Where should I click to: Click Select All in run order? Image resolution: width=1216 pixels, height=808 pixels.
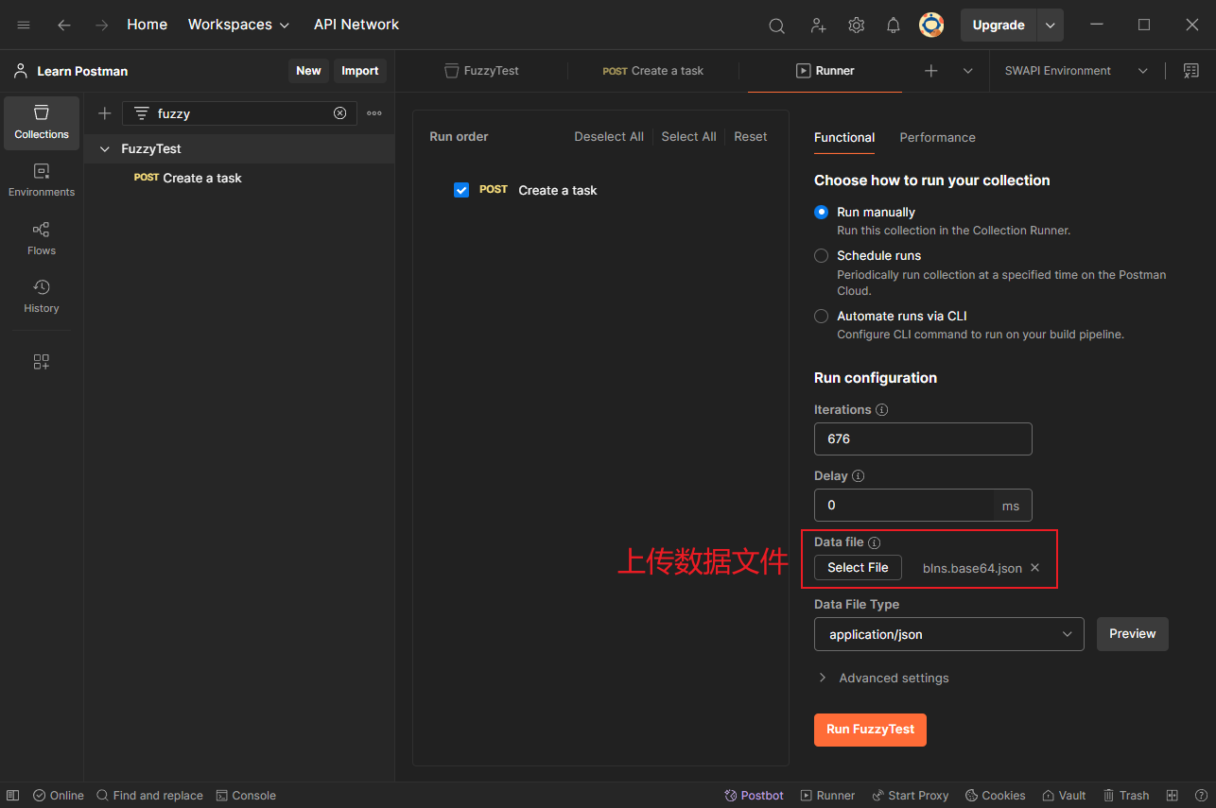688,137
